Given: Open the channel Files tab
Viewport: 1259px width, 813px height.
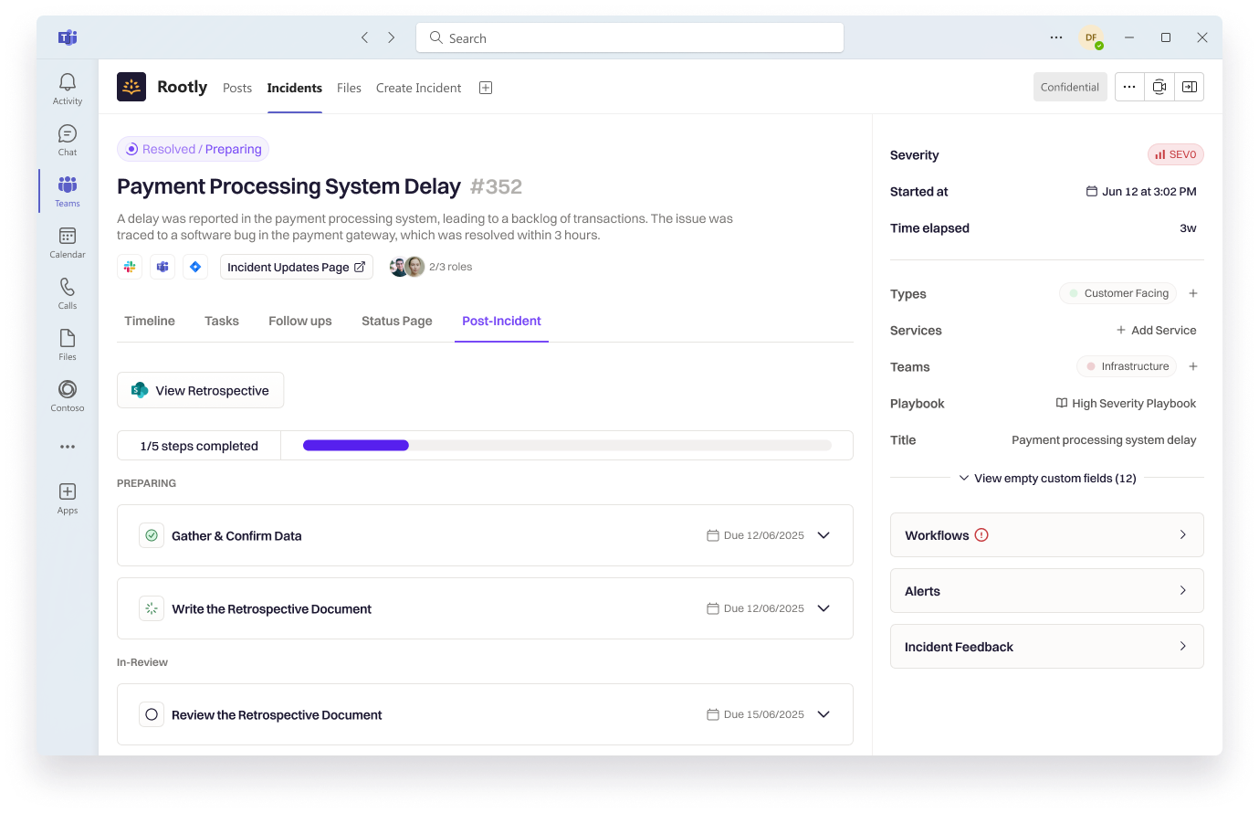Looking at the screenshot, I should coord(349,88).
